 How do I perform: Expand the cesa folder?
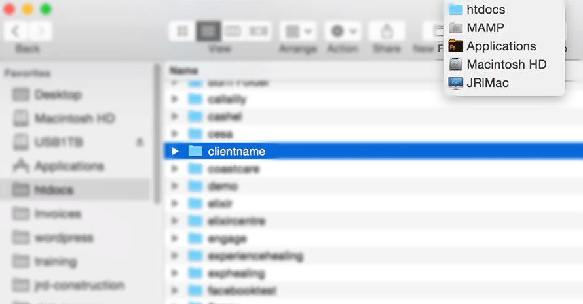[x=174, y=133]
